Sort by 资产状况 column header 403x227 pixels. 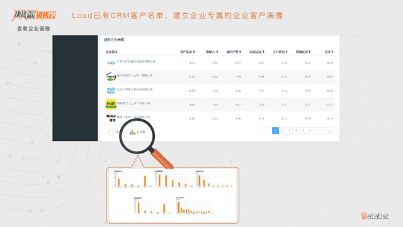188,52
